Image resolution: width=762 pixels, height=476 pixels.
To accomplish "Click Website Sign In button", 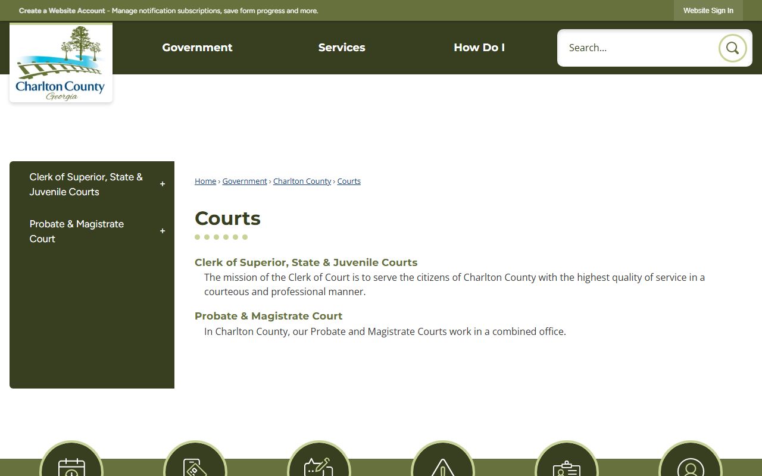I will pyautogui.click(x=708, y=11).
